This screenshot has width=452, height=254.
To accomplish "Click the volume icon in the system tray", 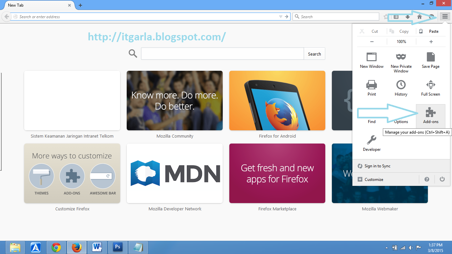I will pyautogui.click(x=411, y=247).
